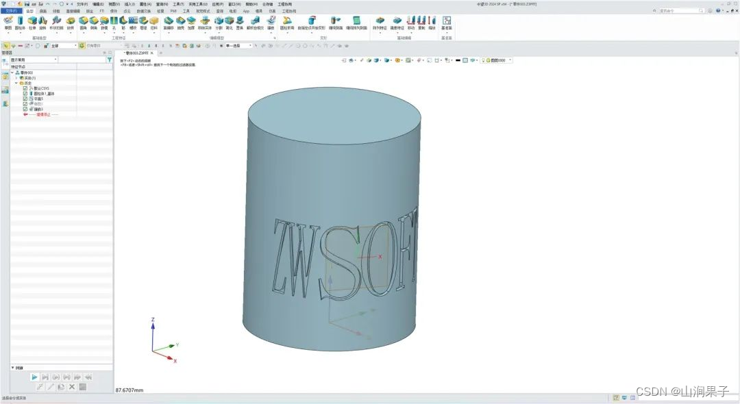
Task: Expand the 实体(1) tree node
Action: (x=16, y=78)
